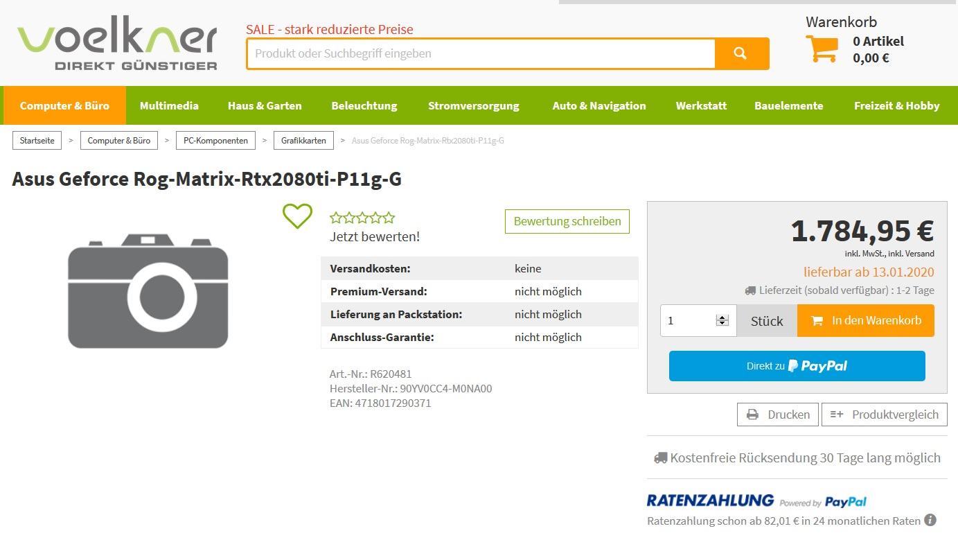Click the camera placeholder product image
The width and height of the screenshot is (958, 549).
pyautogui.click(x=148, y=291)
